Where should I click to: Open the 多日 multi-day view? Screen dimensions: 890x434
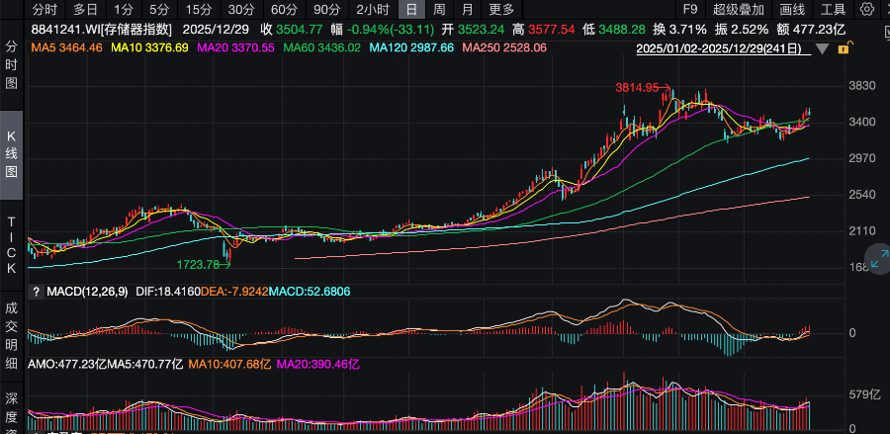[85, 9]
